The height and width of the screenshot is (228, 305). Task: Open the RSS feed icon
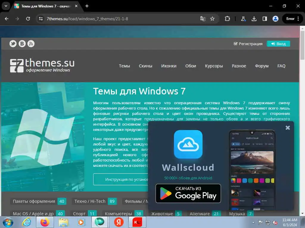click(x=31, y=44)
